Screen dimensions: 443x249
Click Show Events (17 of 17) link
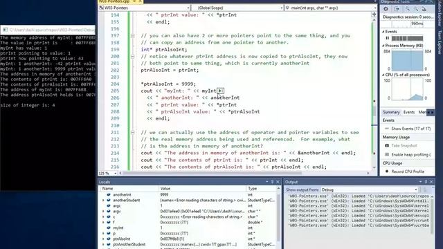[410, 129]
